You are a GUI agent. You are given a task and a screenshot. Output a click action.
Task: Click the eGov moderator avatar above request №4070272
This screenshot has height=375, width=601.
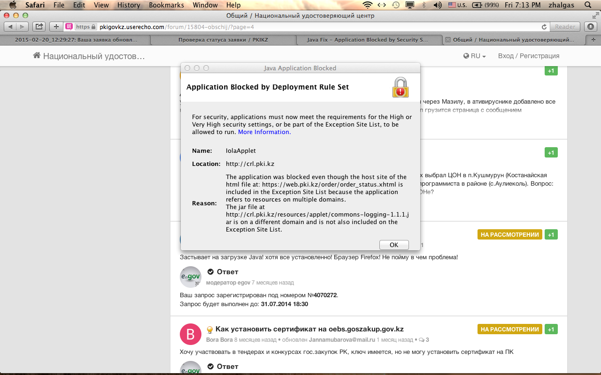point(191,277)
